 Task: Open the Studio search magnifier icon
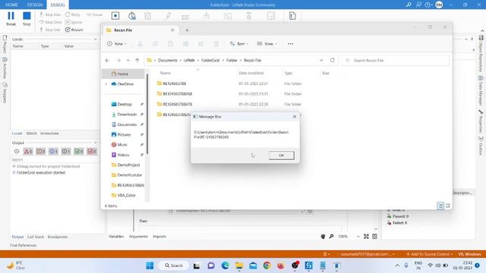coord(409,5)
